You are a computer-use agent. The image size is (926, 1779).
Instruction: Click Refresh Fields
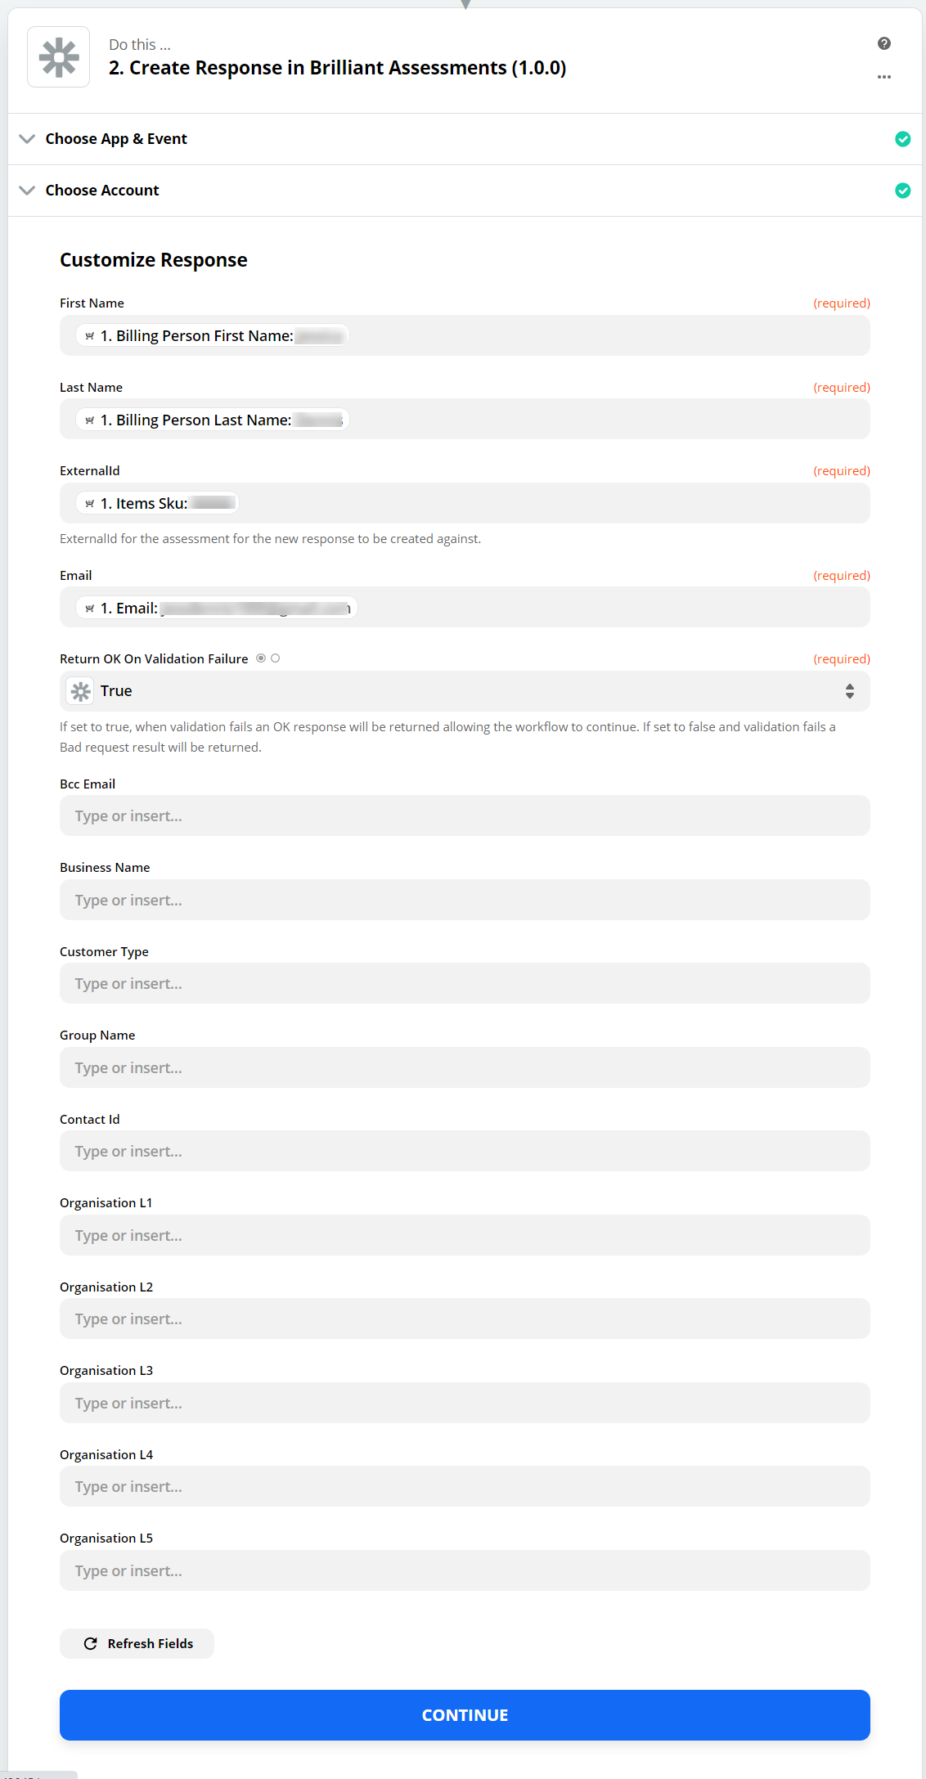[x=136, y=1643]
